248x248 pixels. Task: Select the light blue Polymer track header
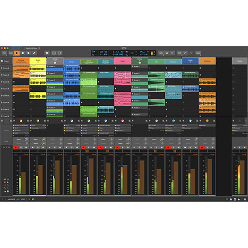[x=174, y=62]
